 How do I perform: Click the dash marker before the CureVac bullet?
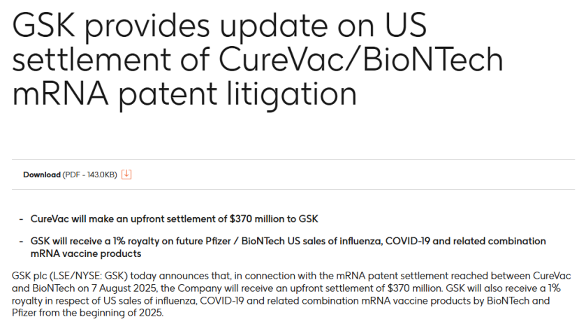(x=21, y=219)
